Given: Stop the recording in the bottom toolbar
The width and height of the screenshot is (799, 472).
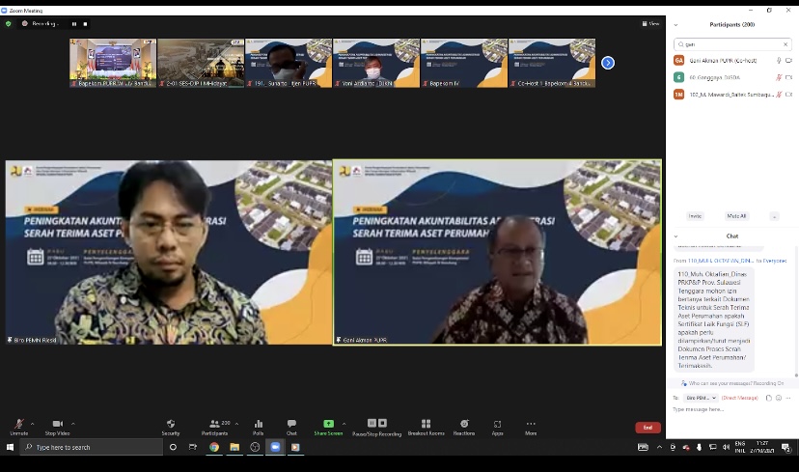Looking at the screenshot, I should [x=383, y=423].
